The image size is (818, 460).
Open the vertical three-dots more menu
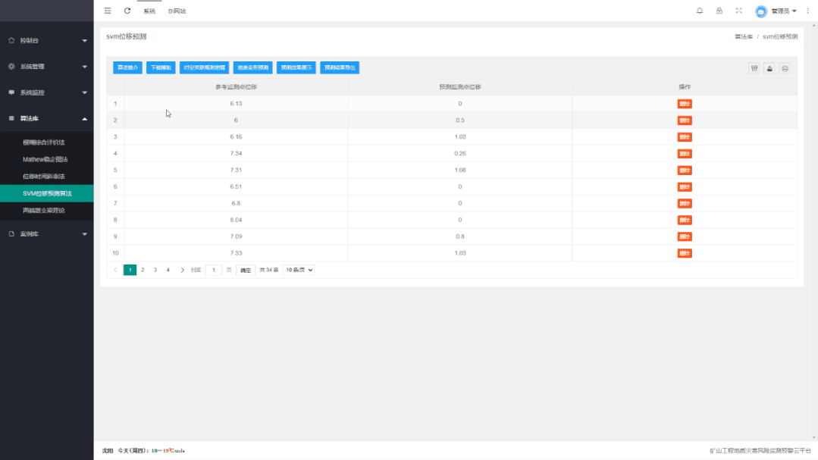807,11
